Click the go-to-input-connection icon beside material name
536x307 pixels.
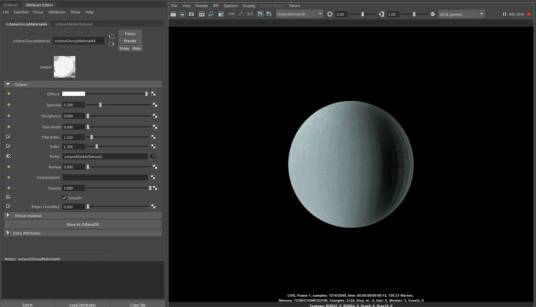pos(112,36)
